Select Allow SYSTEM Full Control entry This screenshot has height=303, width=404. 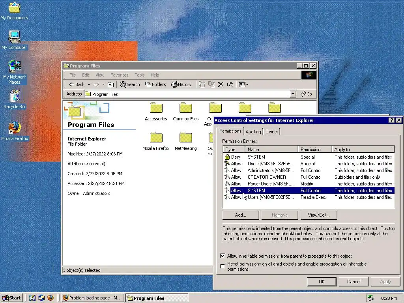309,191
